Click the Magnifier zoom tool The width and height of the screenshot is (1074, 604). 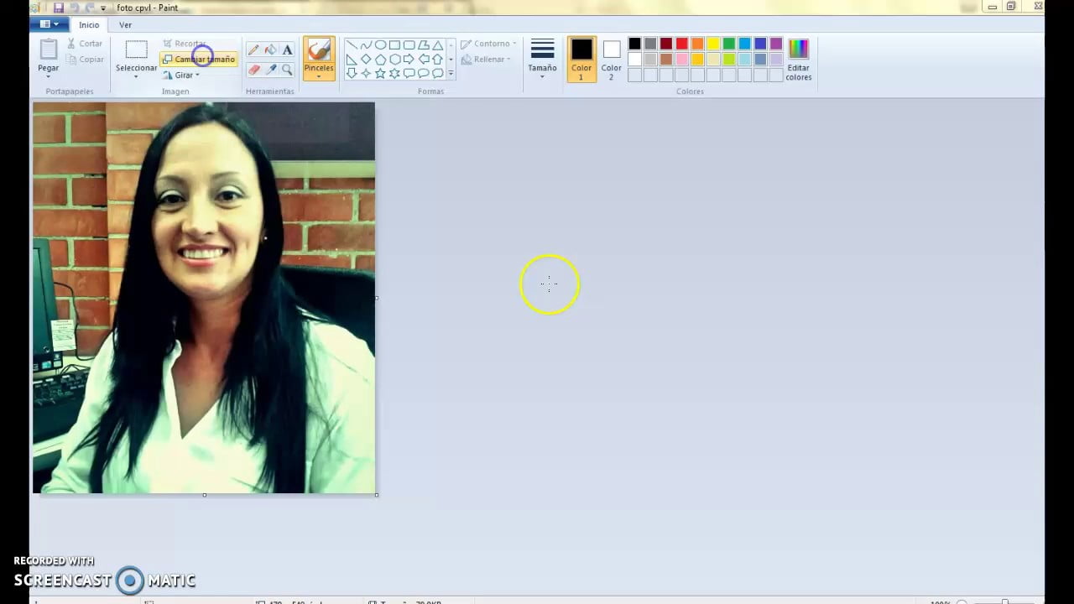pos(287,70)
